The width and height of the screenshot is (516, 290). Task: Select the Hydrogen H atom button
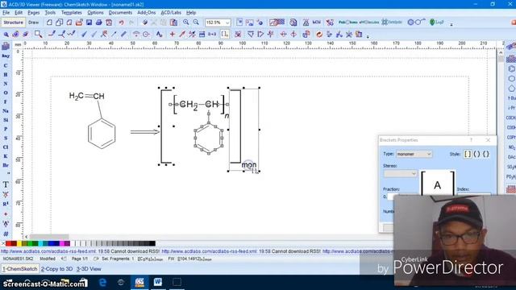coord(6,75)
